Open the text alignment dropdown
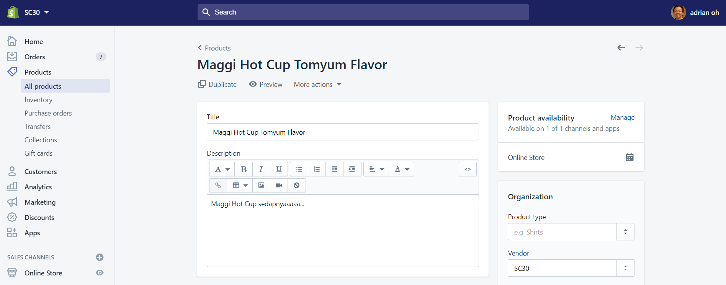 pyautogui.click(x=376, y=169)
